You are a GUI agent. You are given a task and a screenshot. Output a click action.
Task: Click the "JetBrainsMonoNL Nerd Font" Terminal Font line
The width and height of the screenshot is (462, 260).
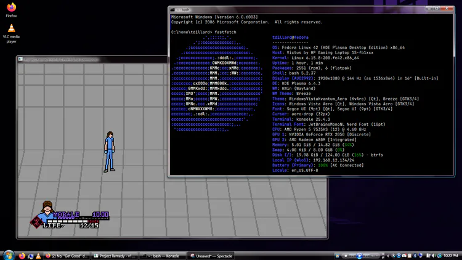pos(328,124)
